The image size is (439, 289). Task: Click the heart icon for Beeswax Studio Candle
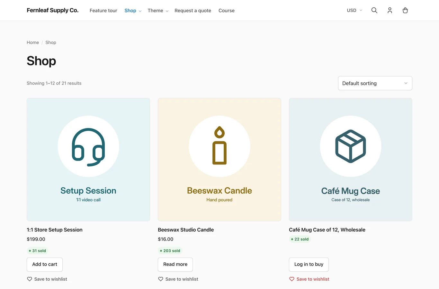coord(161,279)
